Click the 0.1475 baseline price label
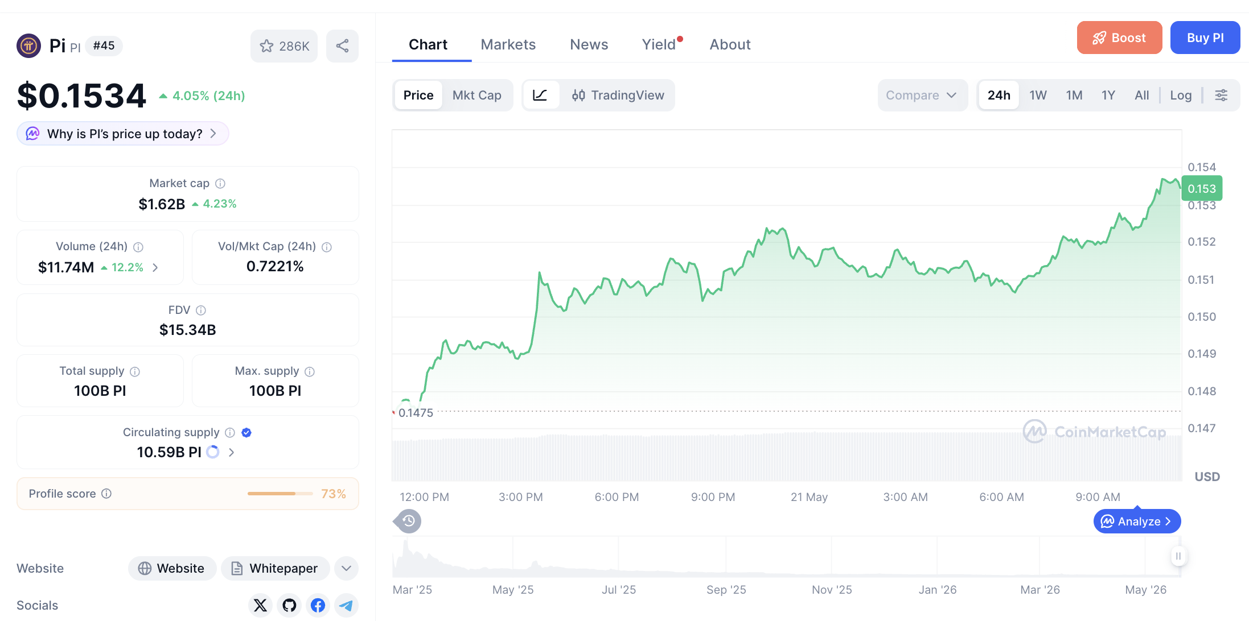Image resolution: width=1249 pixels, height=621 pixels. [x=416, y=413]
